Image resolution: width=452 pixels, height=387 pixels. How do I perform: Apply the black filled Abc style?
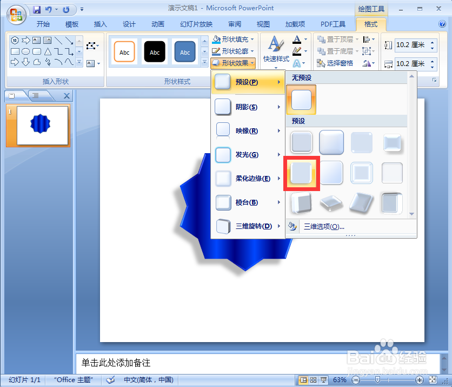pos(155,51)
